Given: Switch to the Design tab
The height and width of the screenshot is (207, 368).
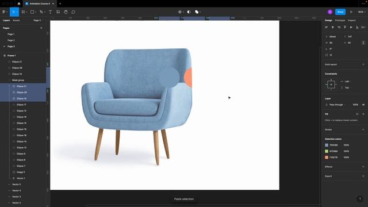Looking at the screenshot, I should click(x=328, y=21).
